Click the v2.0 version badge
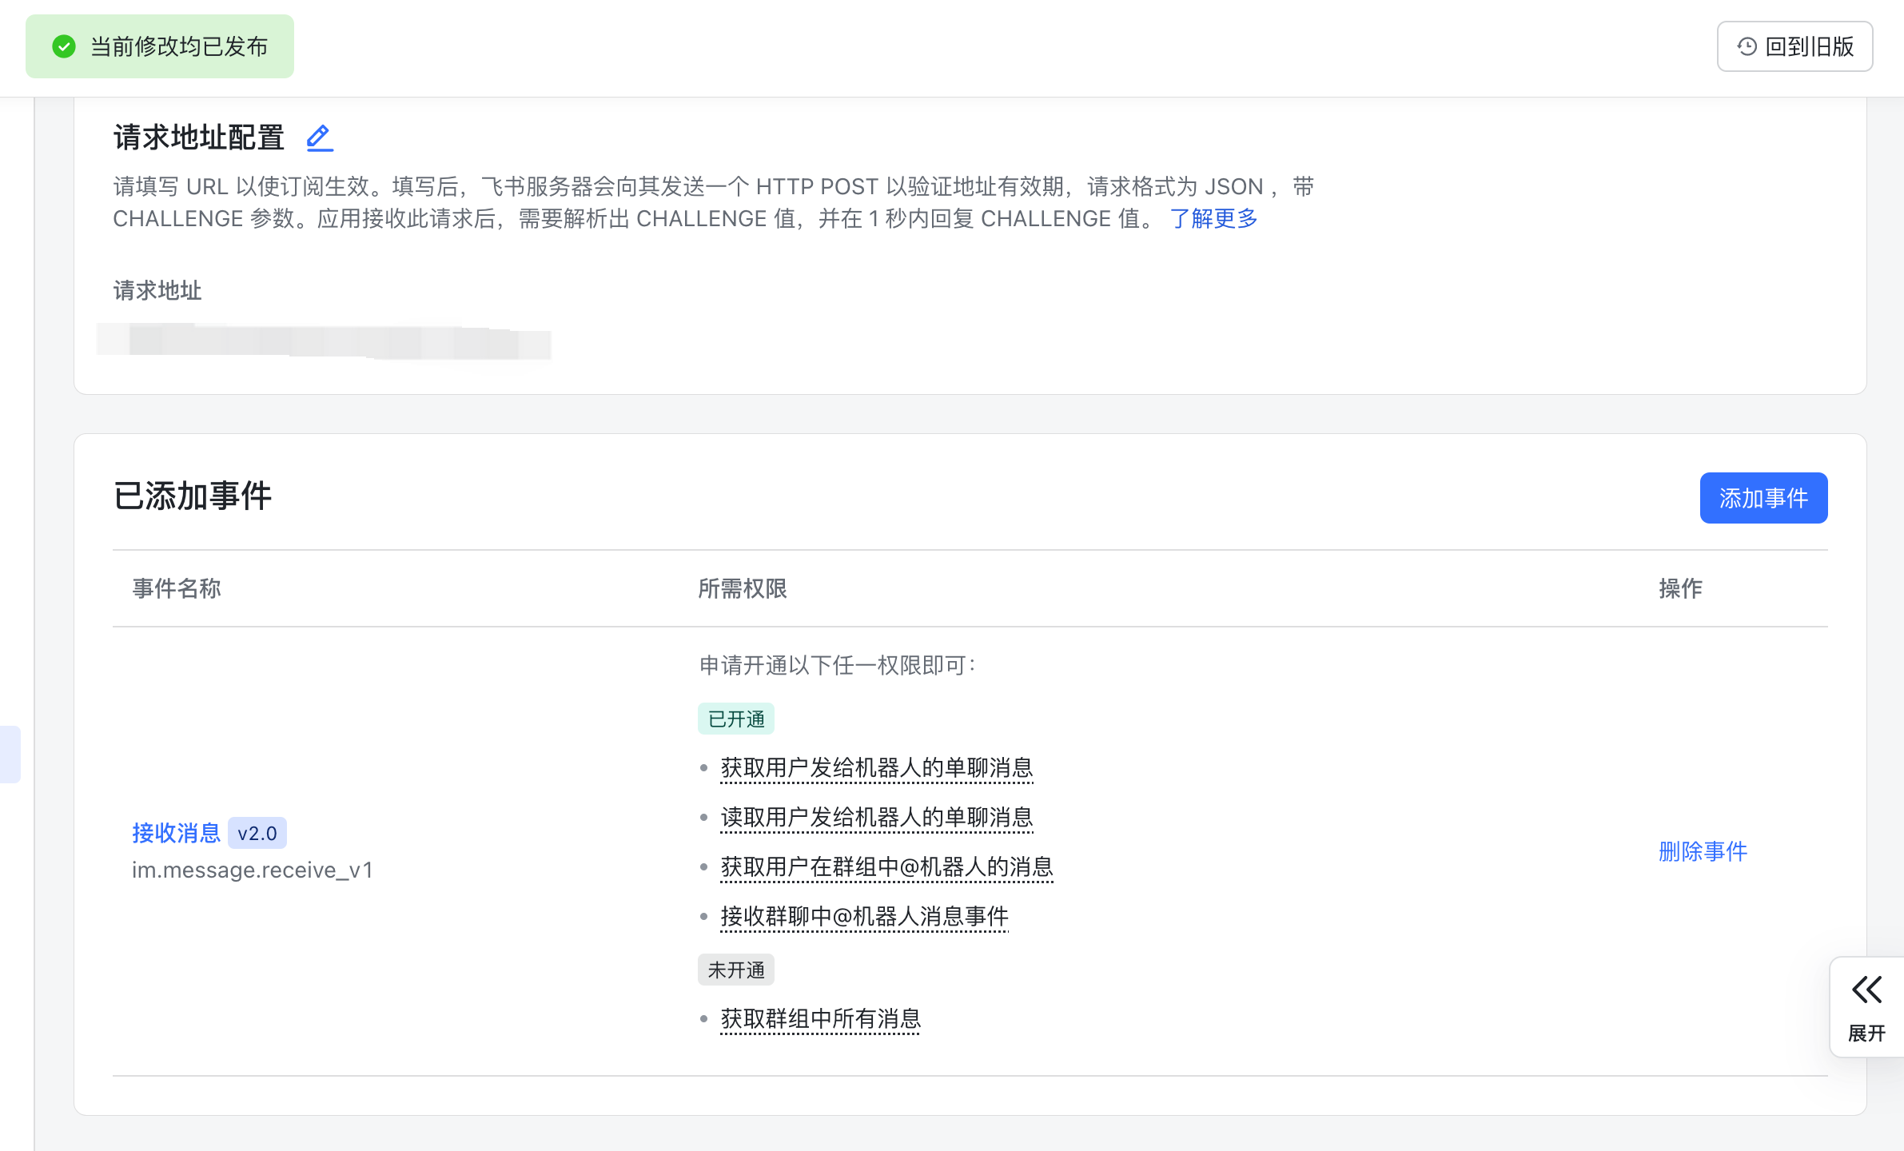The image size is (1904, 1151). (x=257, y=833)
